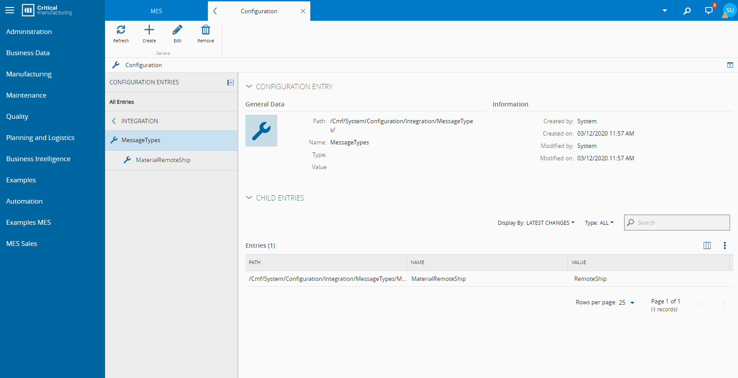Screen dimensions: 738x378
Task: Collapse the Child Entries section
Action: (x=249, y=198)
